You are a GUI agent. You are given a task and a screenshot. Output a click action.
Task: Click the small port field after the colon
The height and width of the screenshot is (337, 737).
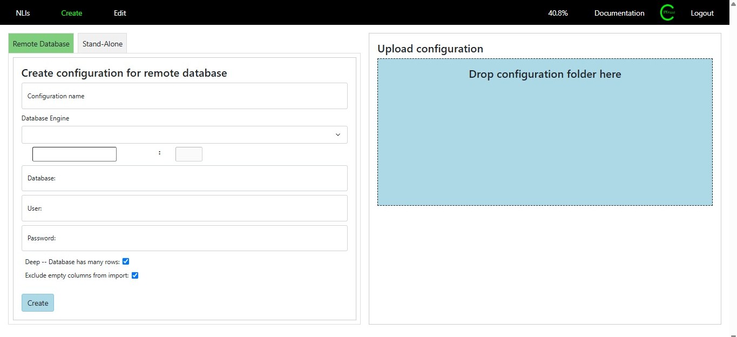(188, 154)
